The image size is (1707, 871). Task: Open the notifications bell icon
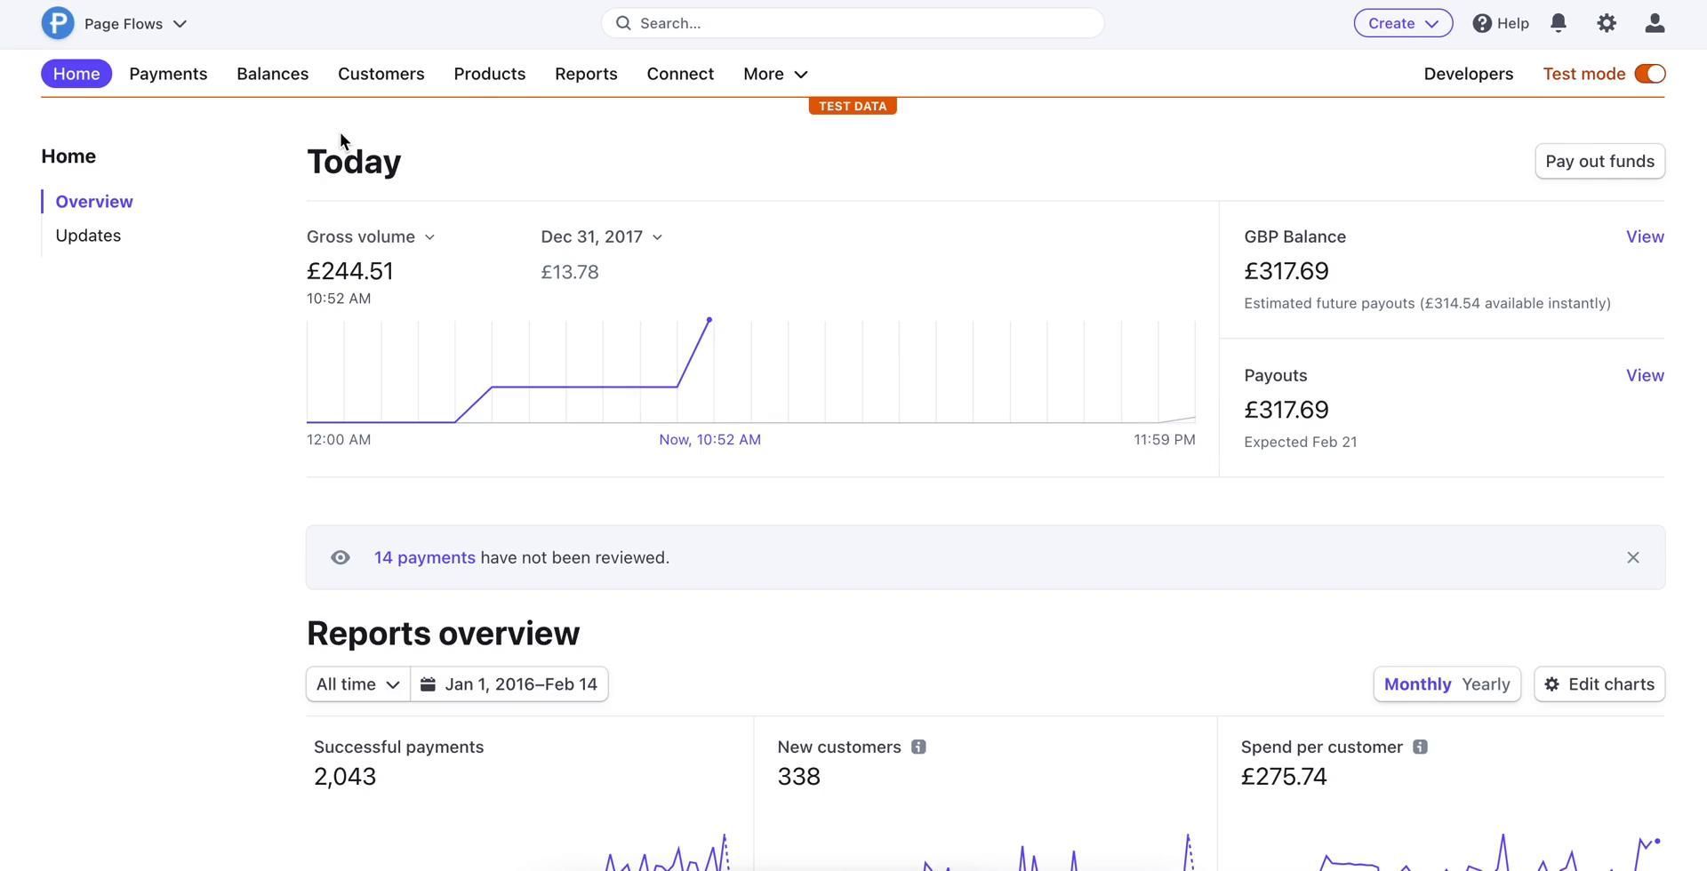pos(1558,23)
